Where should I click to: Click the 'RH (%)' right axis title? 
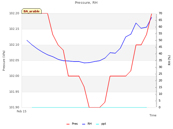[x=169, y=60]
